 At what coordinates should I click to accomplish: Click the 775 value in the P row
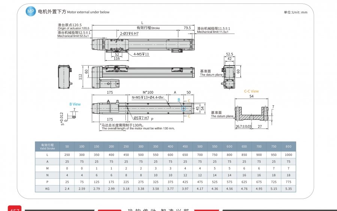click(x=288, y=182)
